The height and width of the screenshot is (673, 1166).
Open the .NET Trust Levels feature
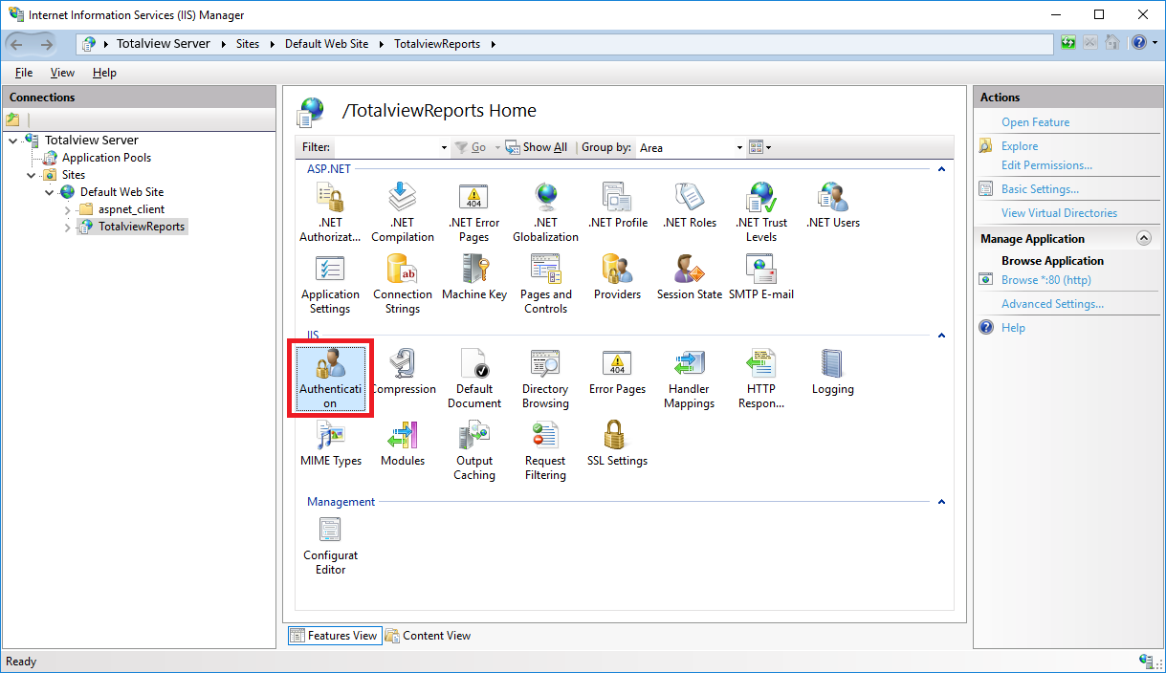click(x=761, y=212)
